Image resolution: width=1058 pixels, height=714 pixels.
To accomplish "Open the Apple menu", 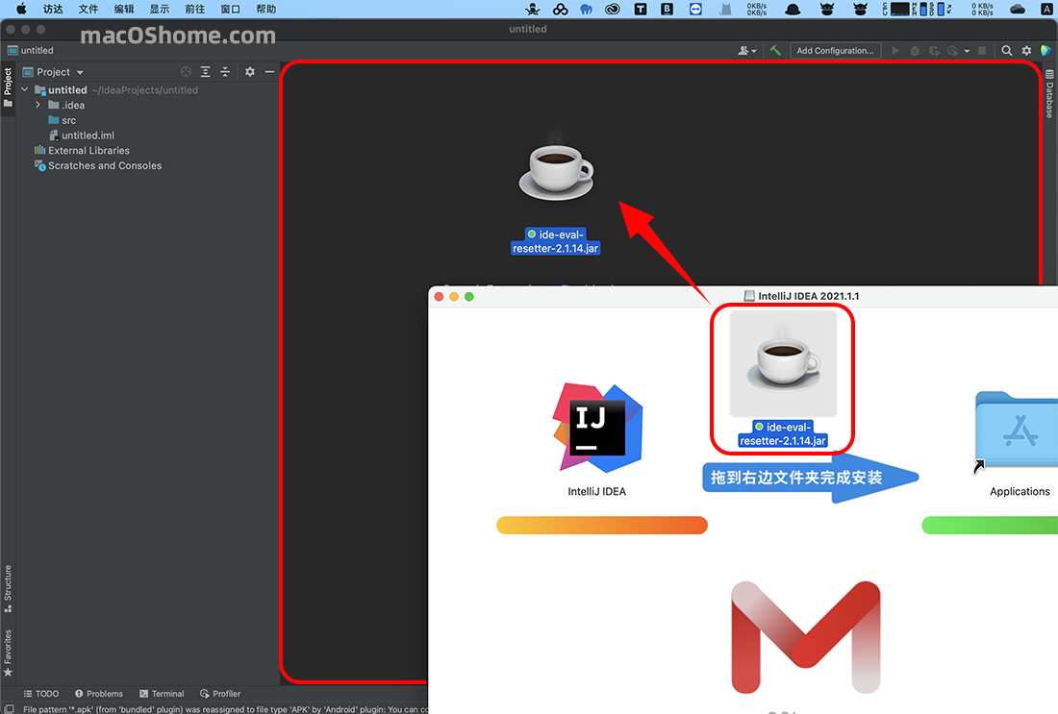I will [21, 10].
